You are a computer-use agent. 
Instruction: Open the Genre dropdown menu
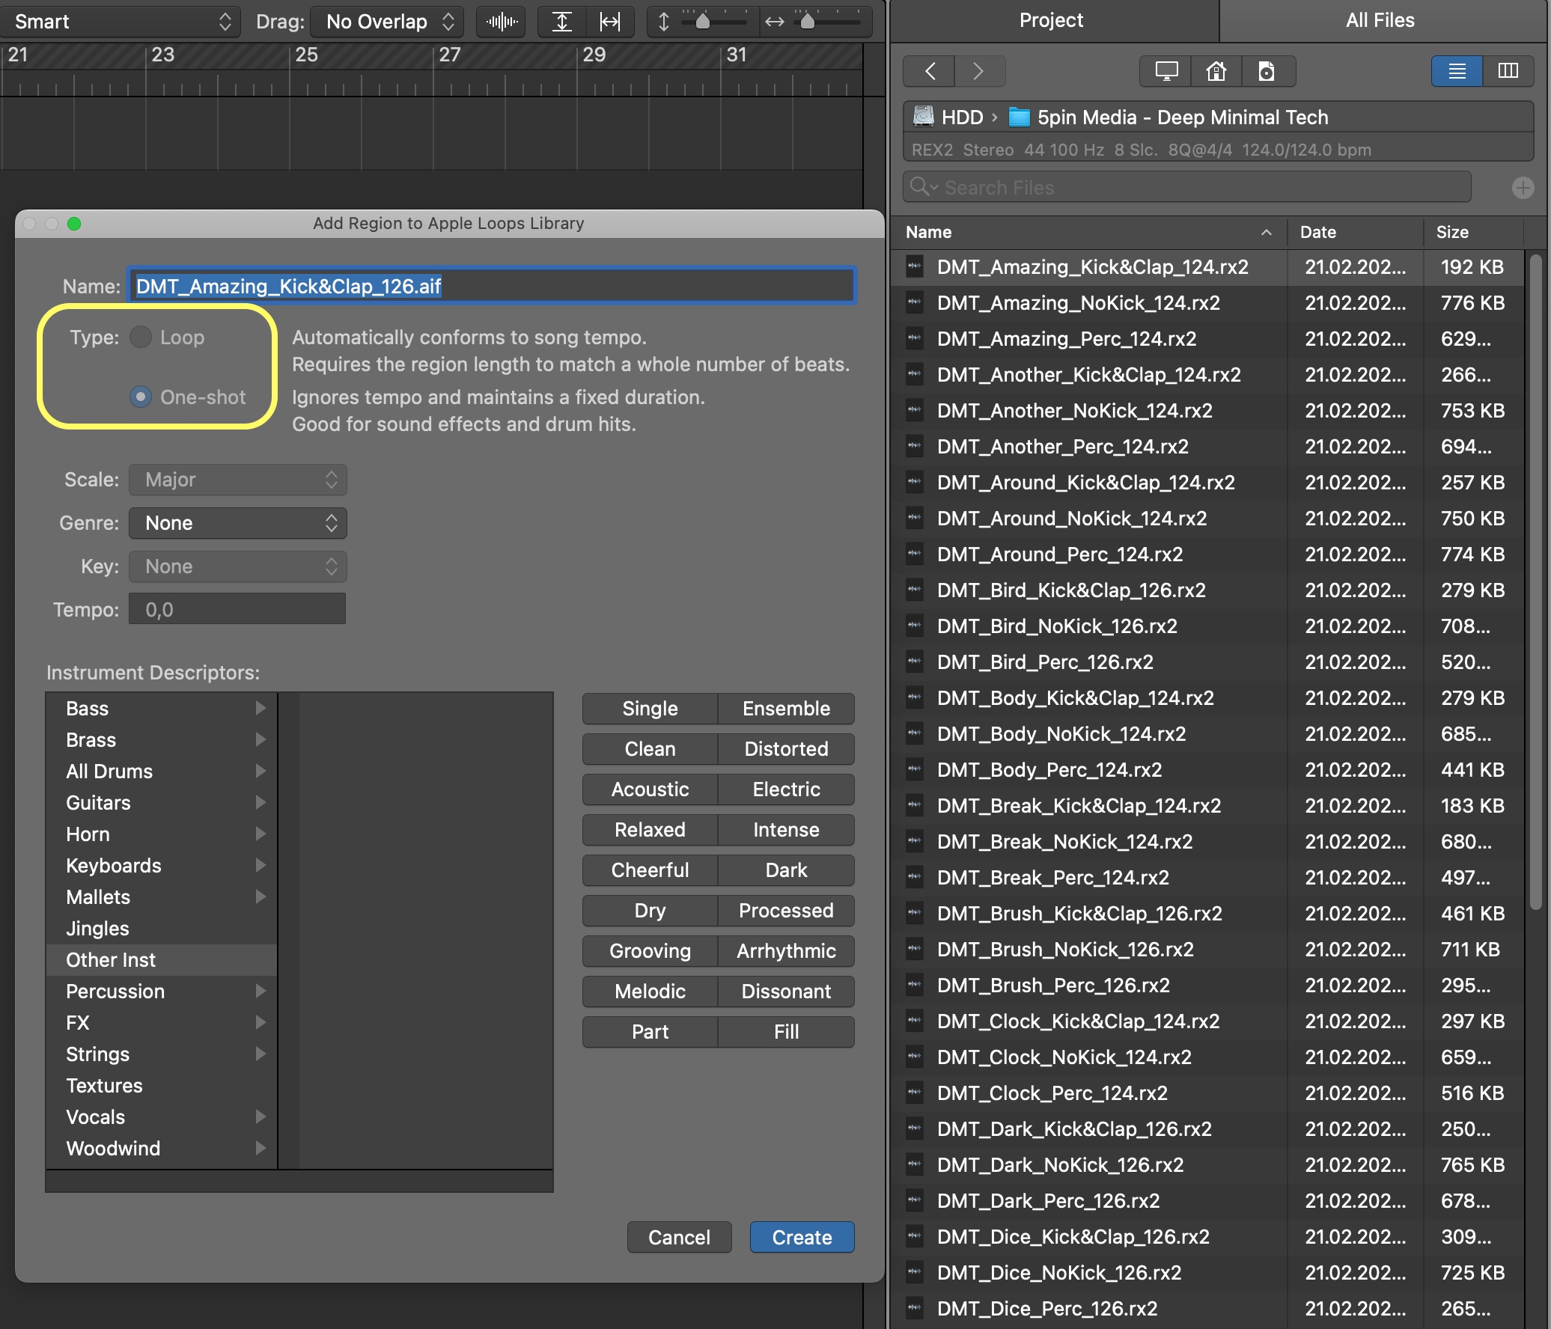tap(238, 523)
